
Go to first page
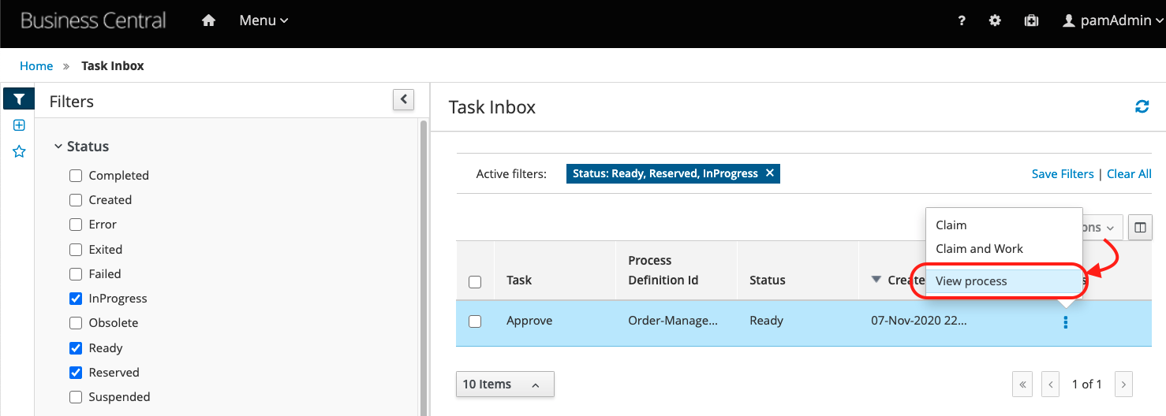point(1023,384)
